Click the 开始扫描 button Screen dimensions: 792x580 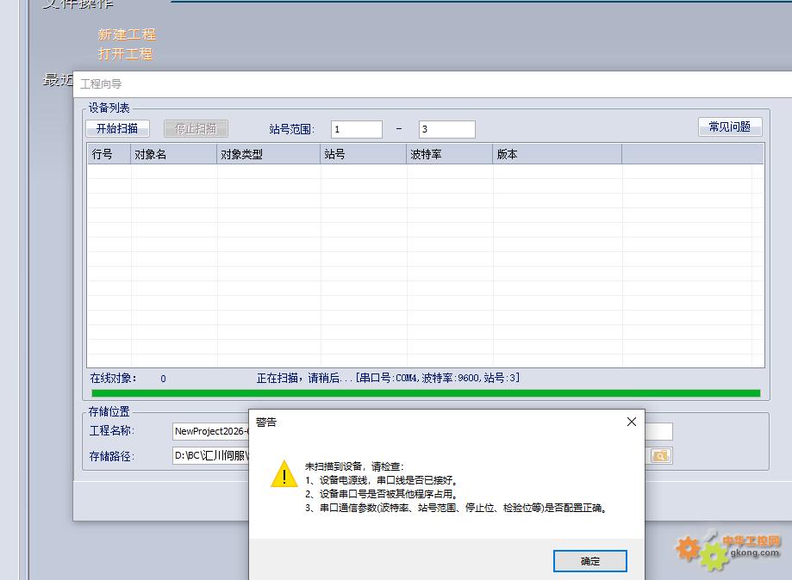[117, 128]
